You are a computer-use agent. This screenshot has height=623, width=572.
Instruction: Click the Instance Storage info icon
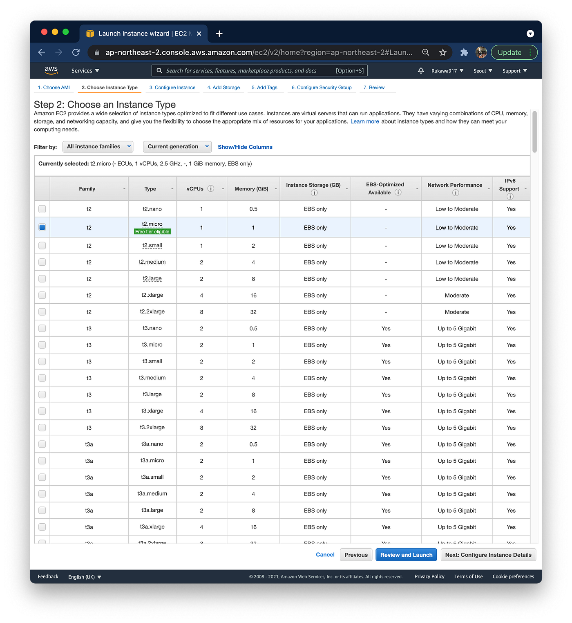point(314,193)
